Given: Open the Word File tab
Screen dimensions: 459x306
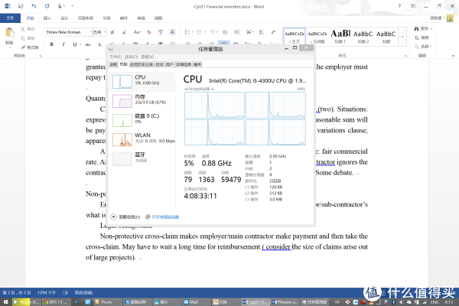Looking at the screenshot, I should click(10, 18).
